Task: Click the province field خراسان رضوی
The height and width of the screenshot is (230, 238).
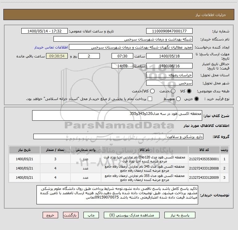Action: (169, 75)
